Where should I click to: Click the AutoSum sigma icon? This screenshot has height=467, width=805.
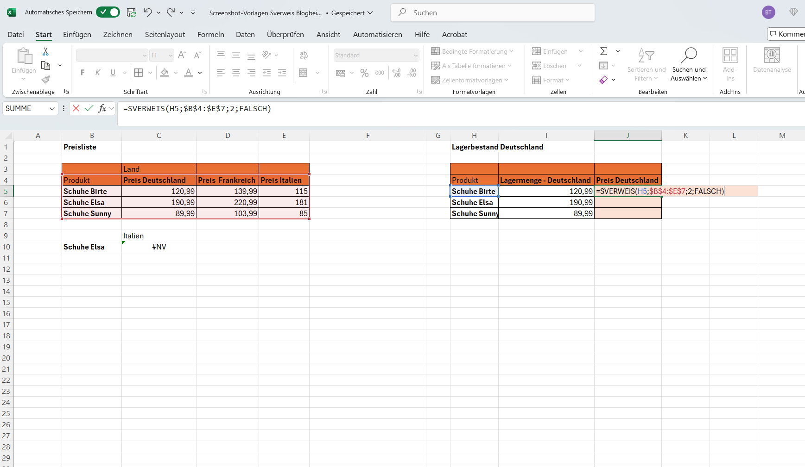click(x=604, y=51)
